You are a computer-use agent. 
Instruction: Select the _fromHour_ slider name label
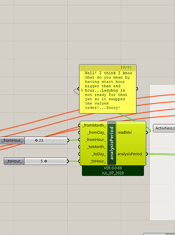tap(12, 140)
